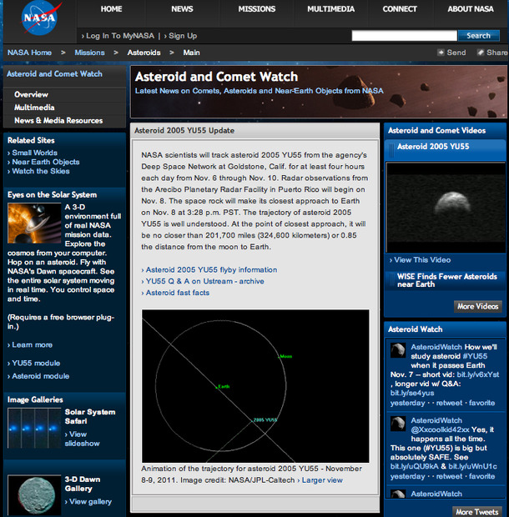Click AsteroidWatch avatar on first tweet
Screen dimensions: 509x517
coord(398,350)
